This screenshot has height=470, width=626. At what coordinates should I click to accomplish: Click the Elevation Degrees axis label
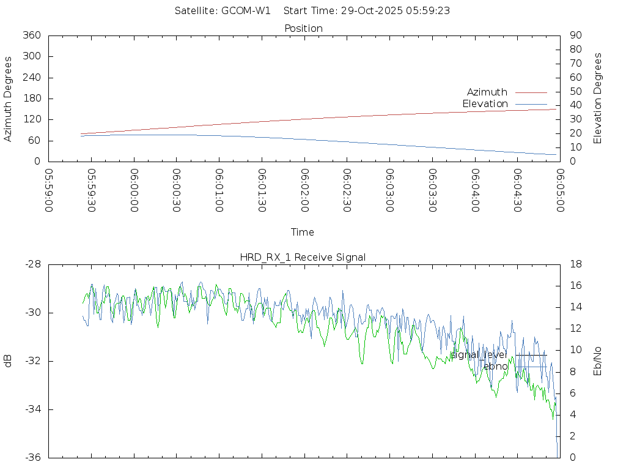(x=598, y=99)
